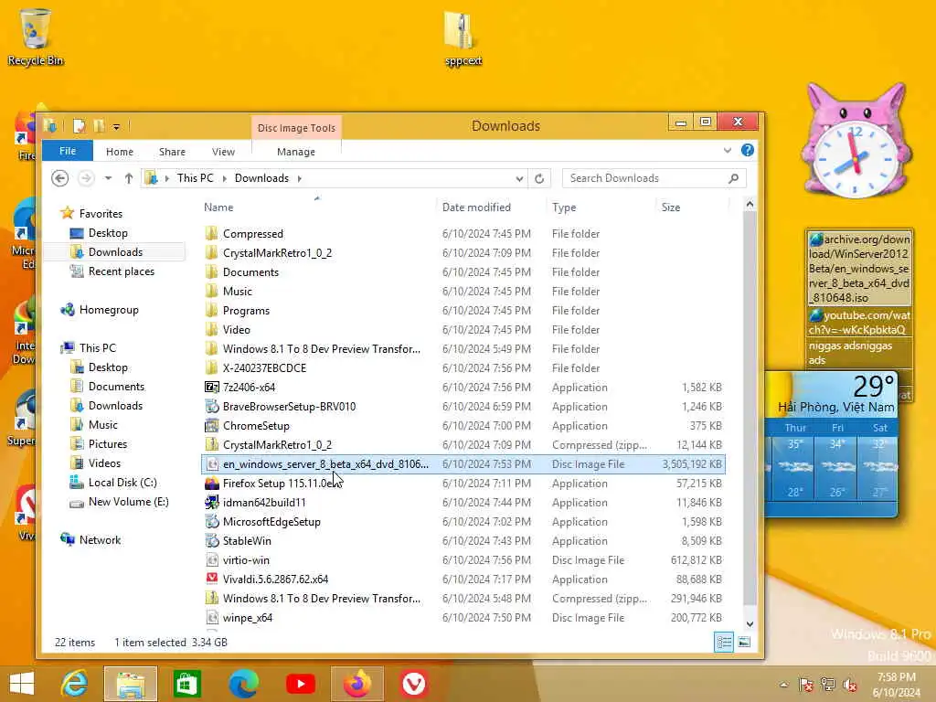Expand the ribbon with chevron
The image size is (936, 702).
(727, 151)
